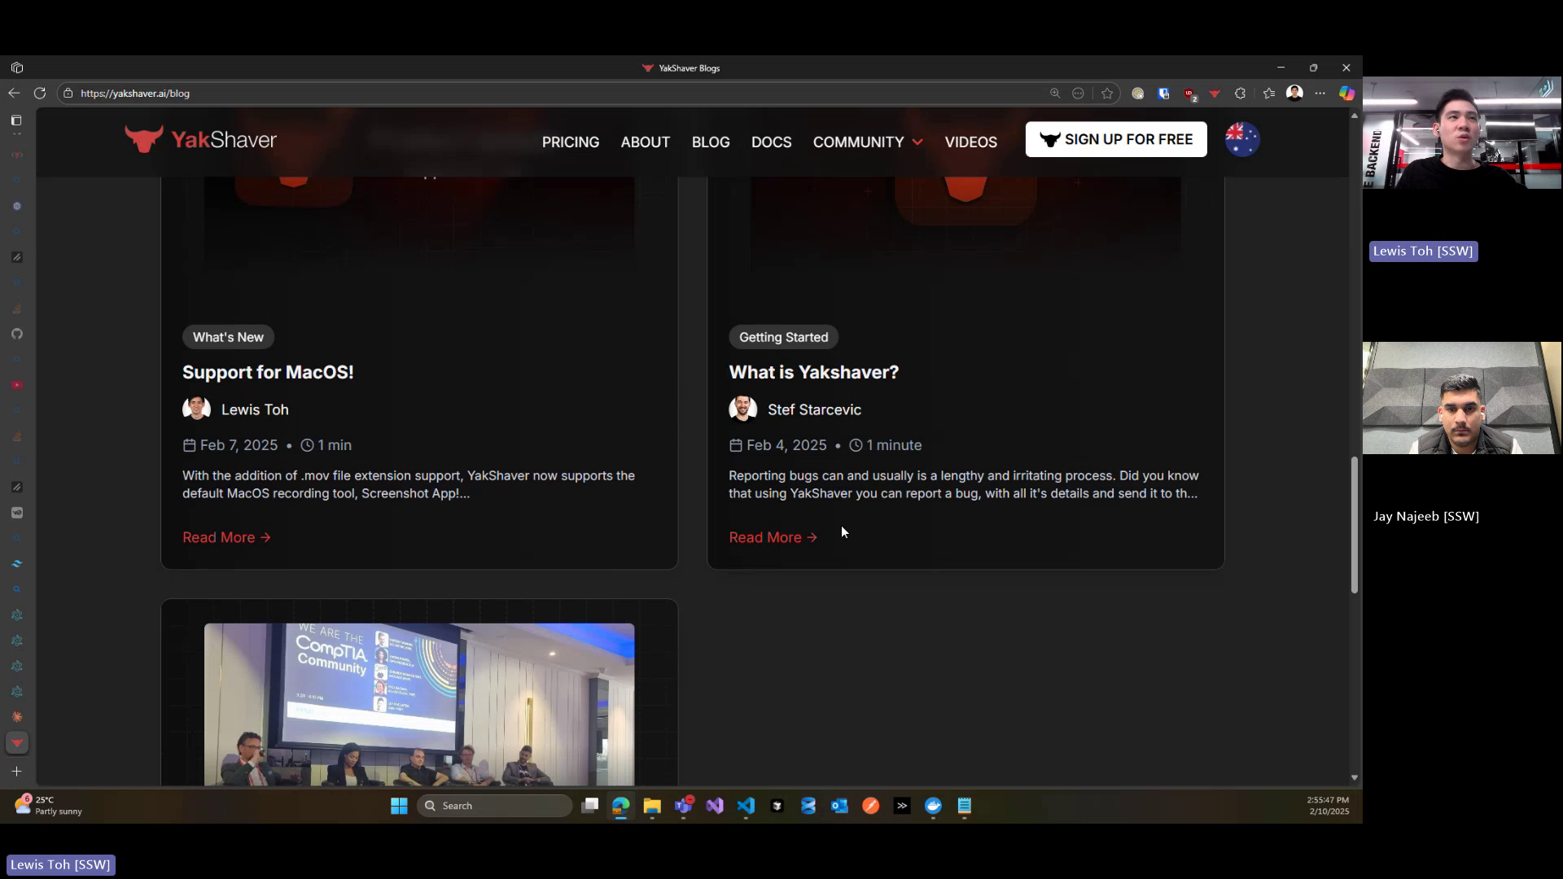The image size is (1563, 879).
Task: Open Copilot in the Edge sidebar
Action: (1347, 93)
